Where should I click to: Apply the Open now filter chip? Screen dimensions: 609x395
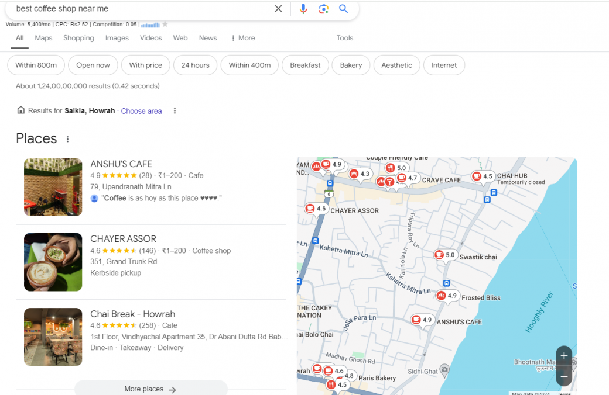(93, 65)
